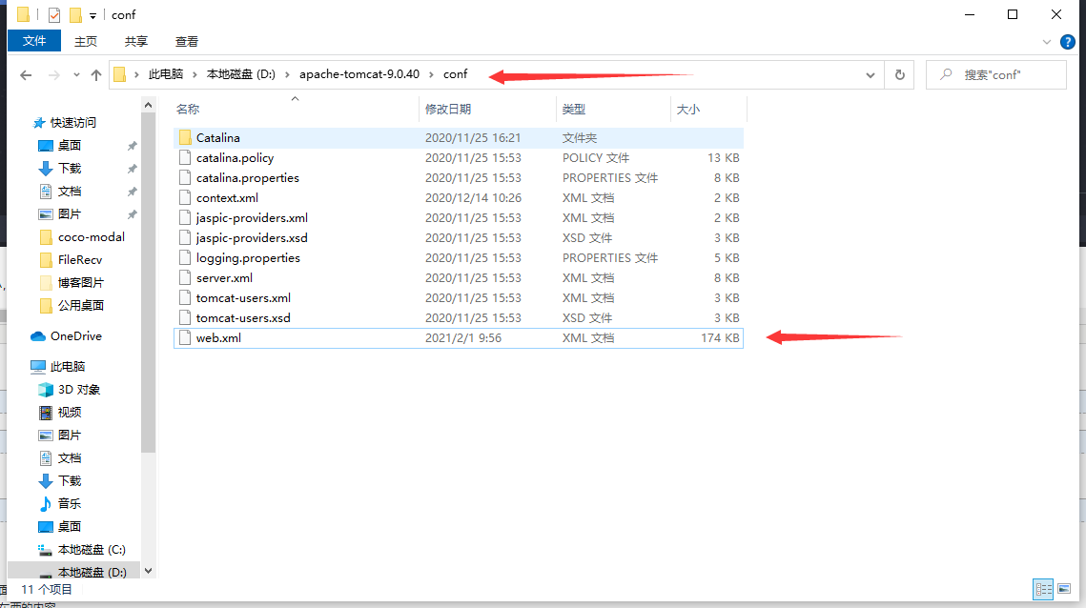Select 本地磁盘 (D:) in the sidebar
The width and height of the screenshot is (1086, 608).
pyautogui.click(x=82, y=572)
